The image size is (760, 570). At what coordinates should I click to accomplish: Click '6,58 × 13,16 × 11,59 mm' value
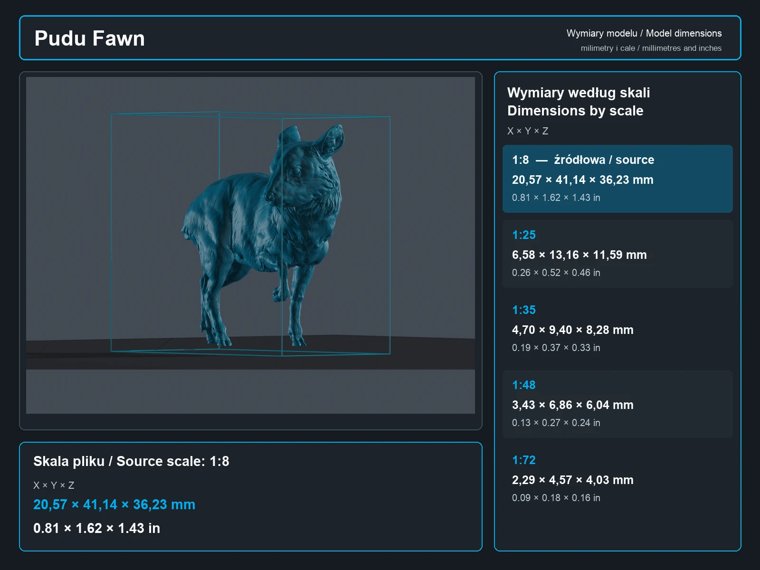click(x=579, y=255)
